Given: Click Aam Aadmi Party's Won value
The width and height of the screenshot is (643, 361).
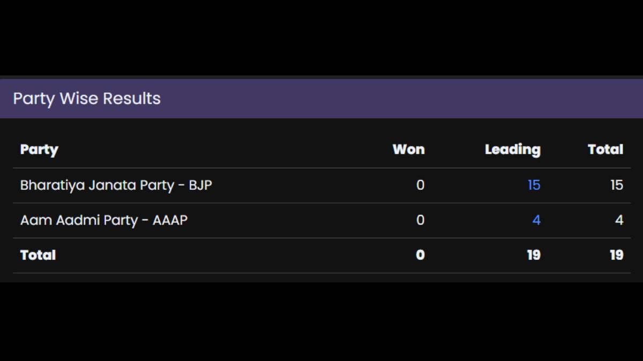Looking at the screenshot, I should click(x=420, y=220).
